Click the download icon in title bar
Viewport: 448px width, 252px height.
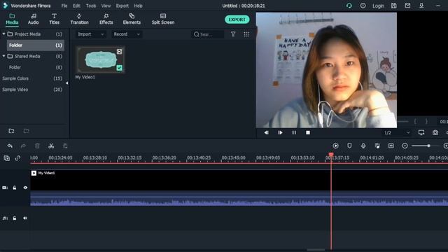click(421, 6)
